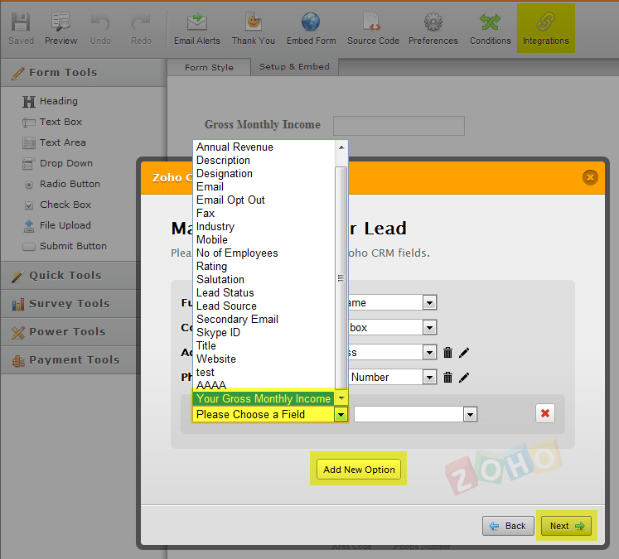Screen dimensions: 619x559
Task: Open the 'Please Choose a Field' dropdown
Action: [x=270, y=415]
